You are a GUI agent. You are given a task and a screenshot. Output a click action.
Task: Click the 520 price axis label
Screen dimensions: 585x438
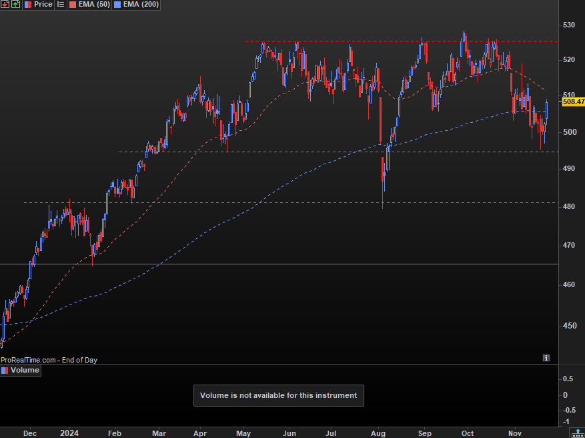[568, 59]
